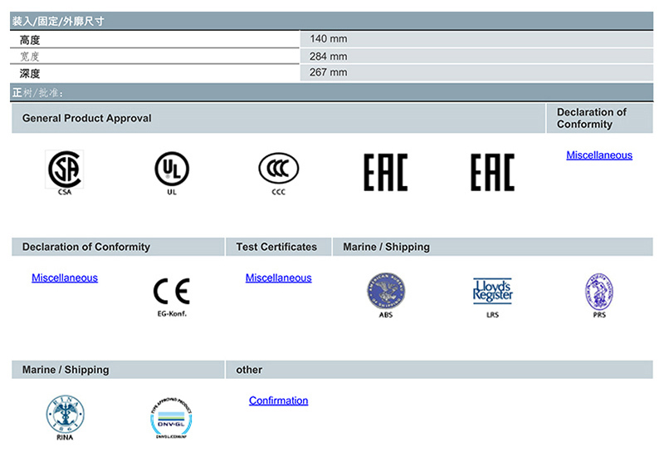664x452 pixels.
Task: Click the Marine / Shipping heading above ABS
Action: click(x=386, y=247)
